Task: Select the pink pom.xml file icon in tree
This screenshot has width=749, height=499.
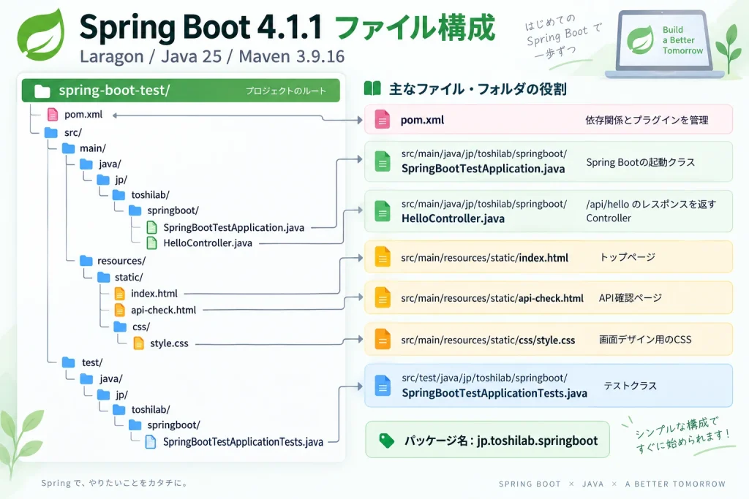Action: (x=53, y=115)
